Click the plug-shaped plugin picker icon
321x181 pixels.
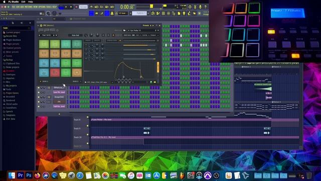click(184, 14)
